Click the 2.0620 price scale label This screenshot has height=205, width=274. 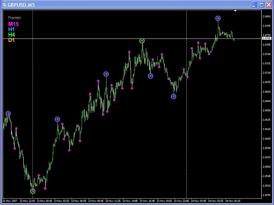point(267,129)
